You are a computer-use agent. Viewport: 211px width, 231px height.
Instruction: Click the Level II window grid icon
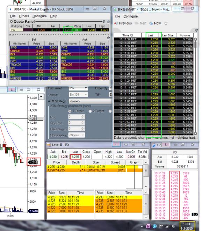[49, 145]
